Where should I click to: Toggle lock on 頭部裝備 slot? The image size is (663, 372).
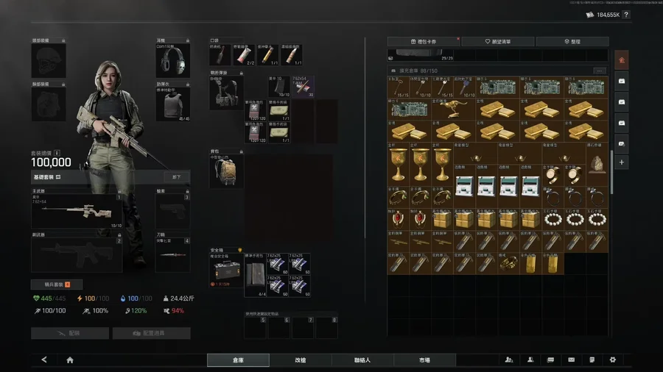(x=63, y=40)
